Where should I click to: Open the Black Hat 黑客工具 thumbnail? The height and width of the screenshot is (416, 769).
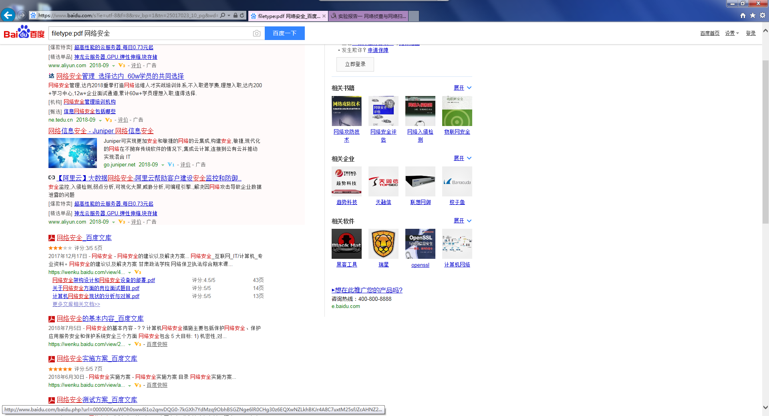pyautogui.click(x=346, y=244)
